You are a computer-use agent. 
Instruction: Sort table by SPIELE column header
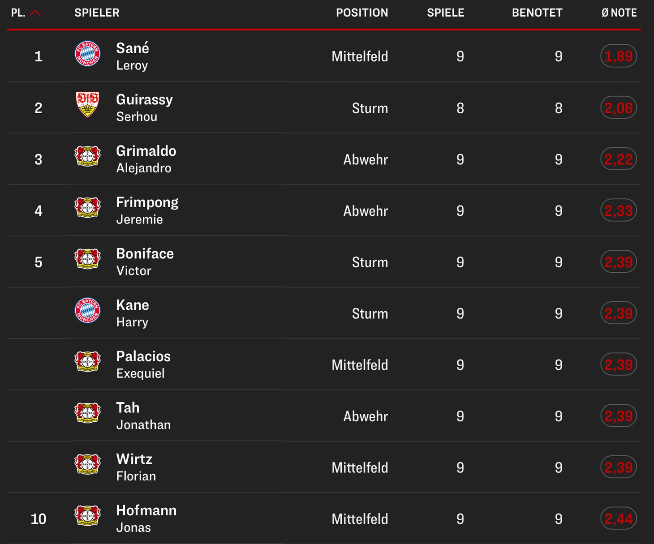(445, 13)
